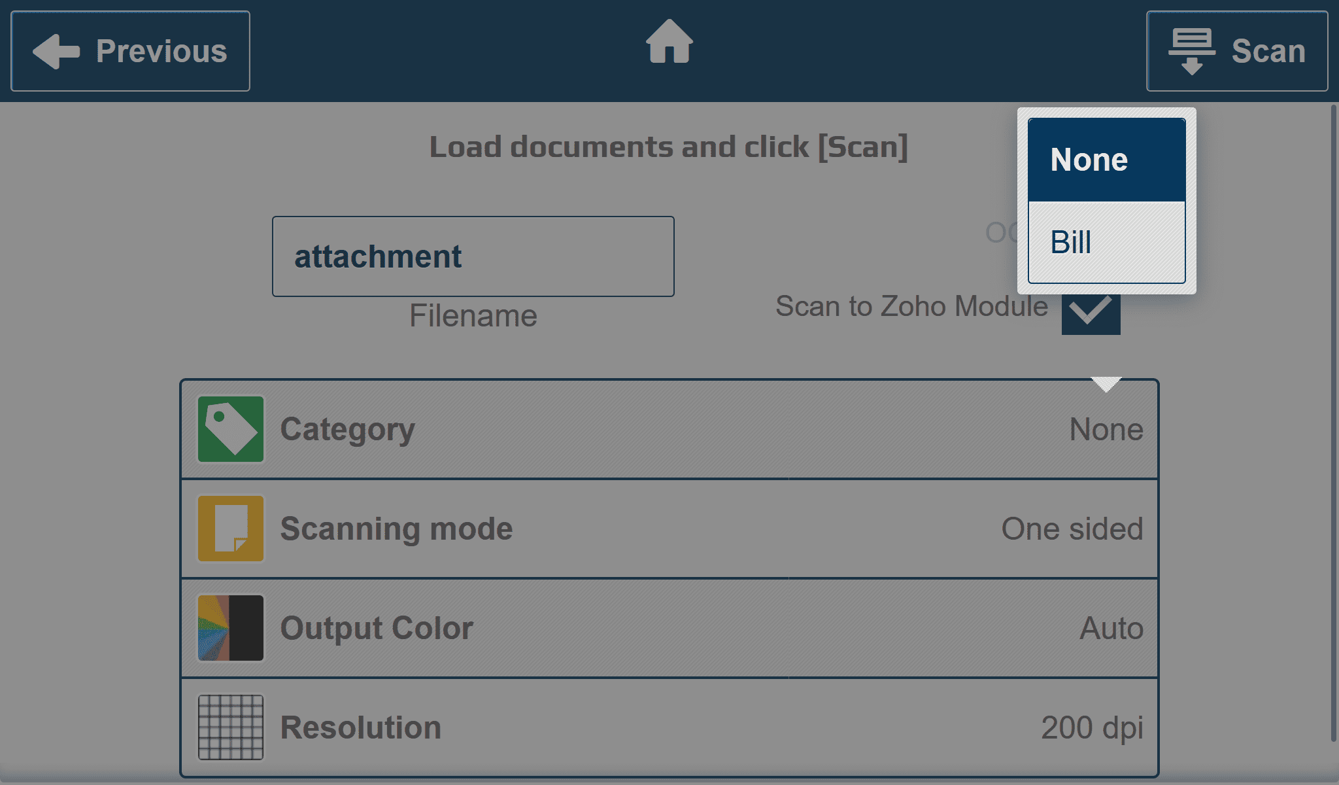Go to the Home screen icon
The width and height of the screenshot is (1339, 785).
(x=669, y=42)
